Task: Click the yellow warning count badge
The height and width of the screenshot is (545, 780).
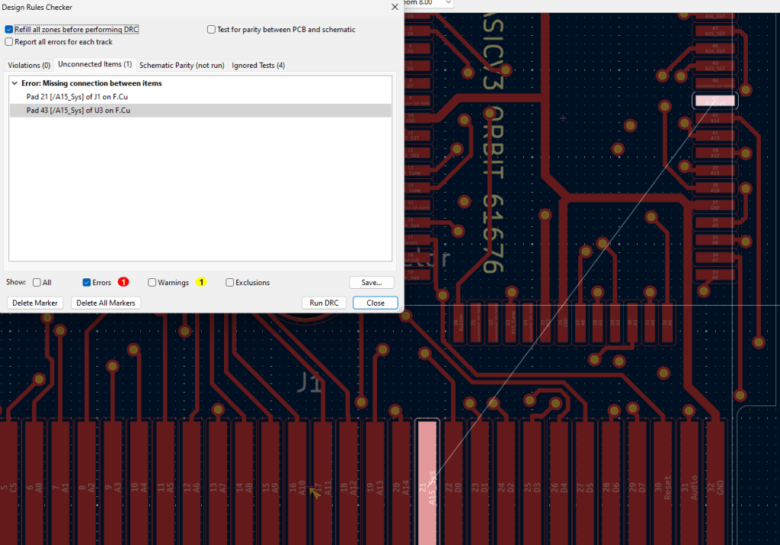Action: (x=201, y=282)
